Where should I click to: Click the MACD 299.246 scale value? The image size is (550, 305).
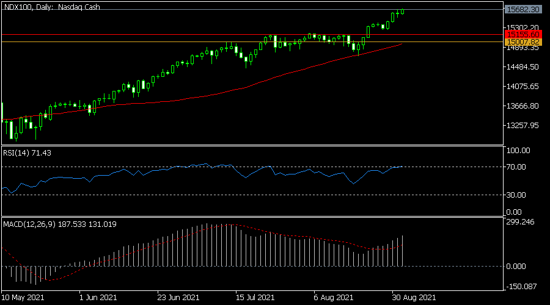coord(521,222)
